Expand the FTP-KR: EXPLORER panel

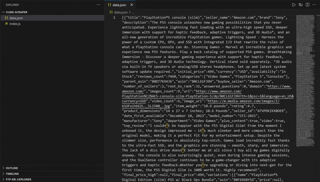coord(52,180)
